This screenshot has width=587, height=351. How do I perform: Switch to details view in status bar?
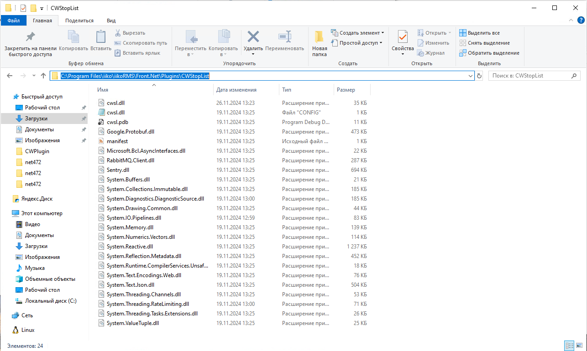(x=569, y=346)
